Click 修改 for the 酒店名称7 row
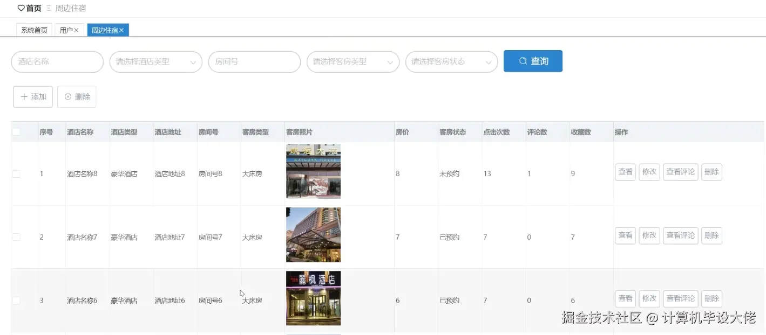The width and height of the screenshot is (766, 335). click(649, 235)
